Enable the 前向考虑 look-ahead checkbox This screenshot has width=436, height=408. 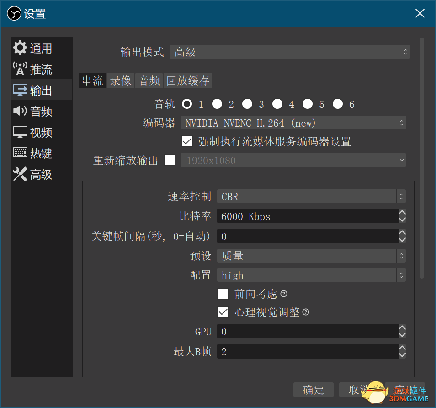[x=223, y=294]
